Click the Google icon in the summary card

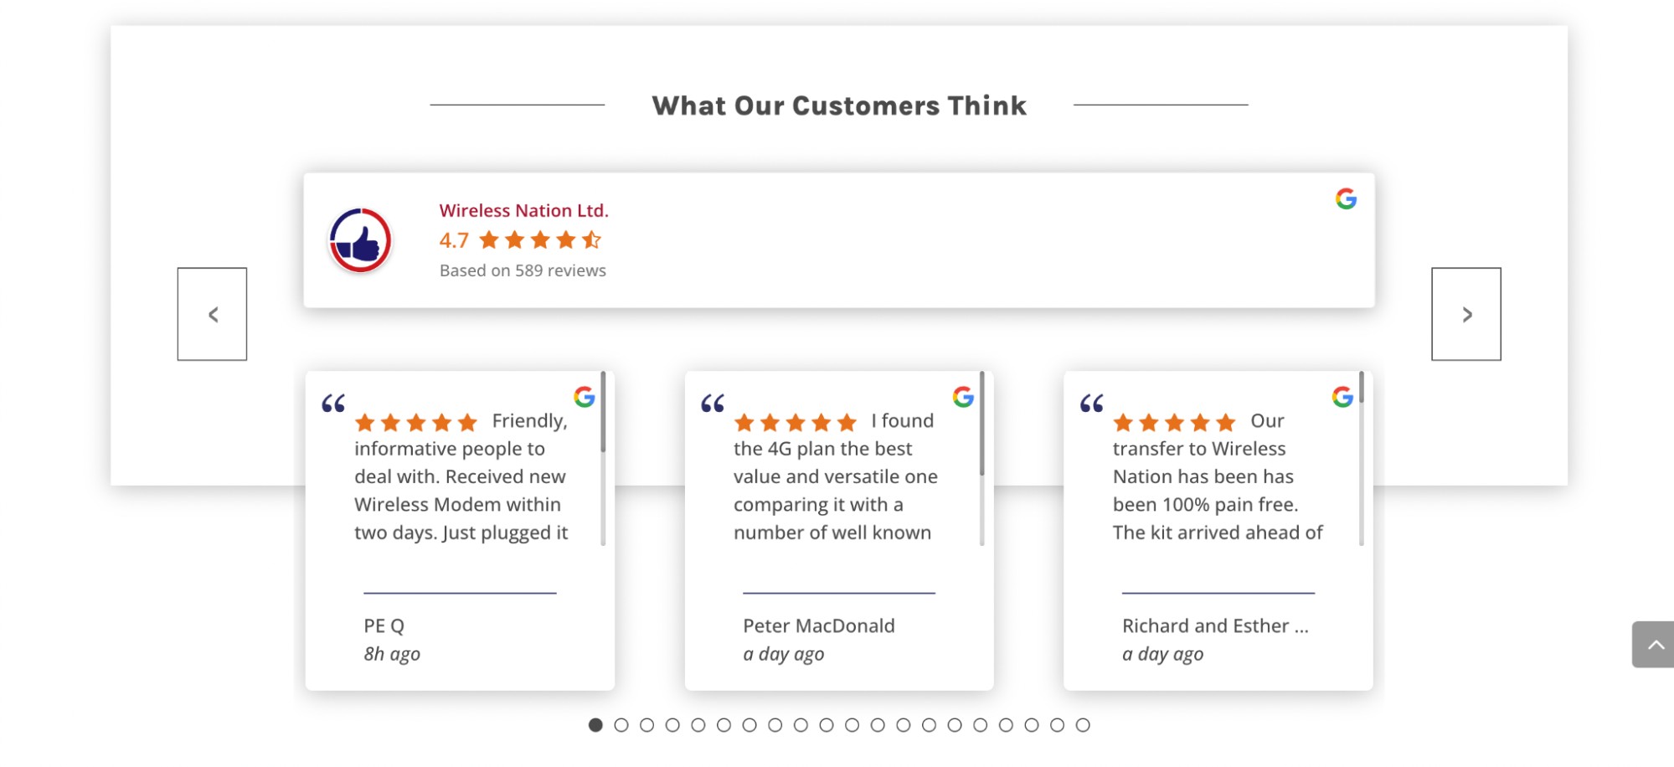coord(1346,198)
